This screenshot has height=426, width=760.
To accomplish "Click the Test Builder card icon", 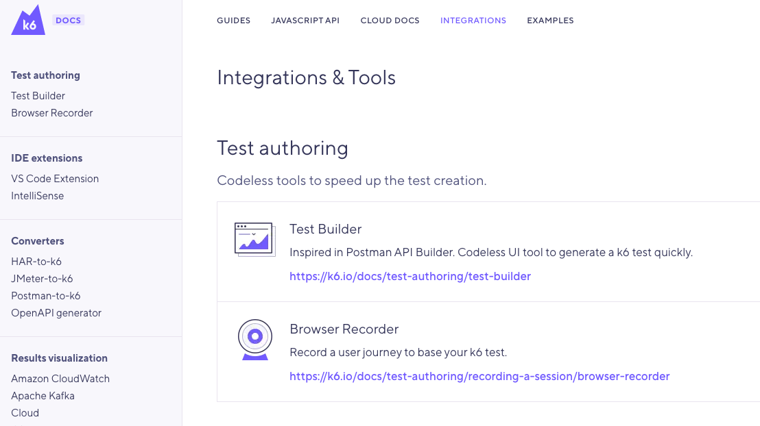I will click(x=255, y=239).
